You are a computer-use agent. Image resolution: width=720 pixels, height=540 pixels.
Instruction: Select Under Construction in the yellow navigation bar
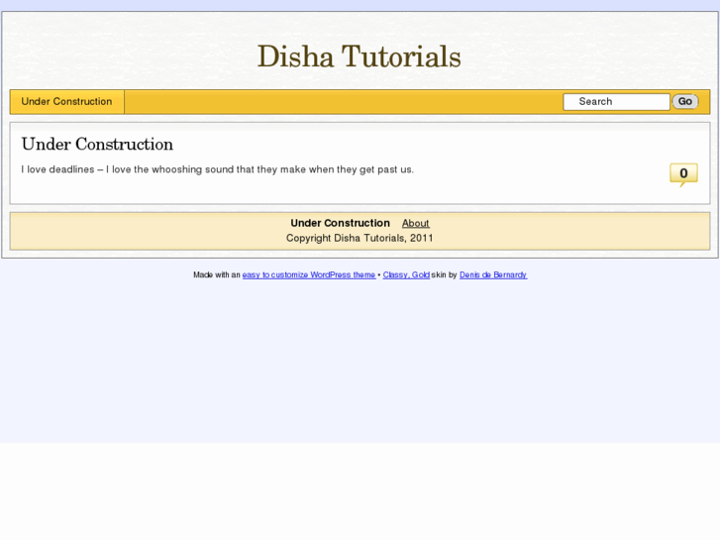(67, 102)
